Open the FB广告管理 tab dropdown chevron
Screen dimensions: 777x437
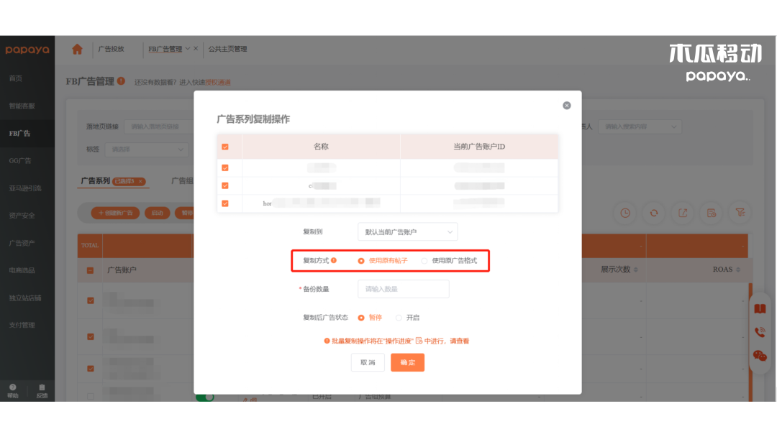click(188, 50)
